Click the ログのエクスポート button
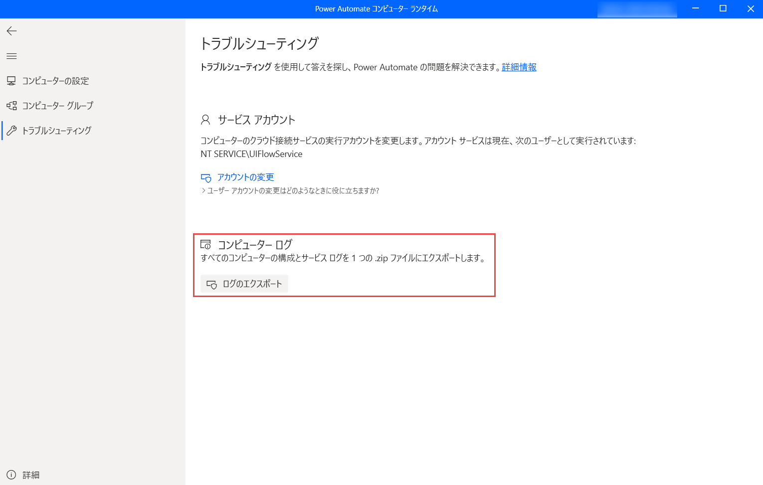 (244, 284)
